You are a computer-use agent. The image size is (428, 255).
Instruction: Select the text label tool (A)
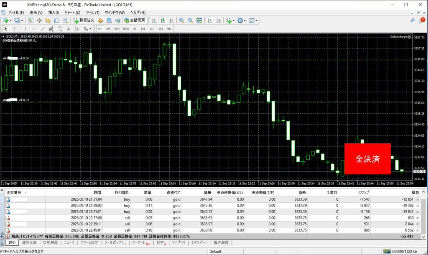click(x=68, y=29)
